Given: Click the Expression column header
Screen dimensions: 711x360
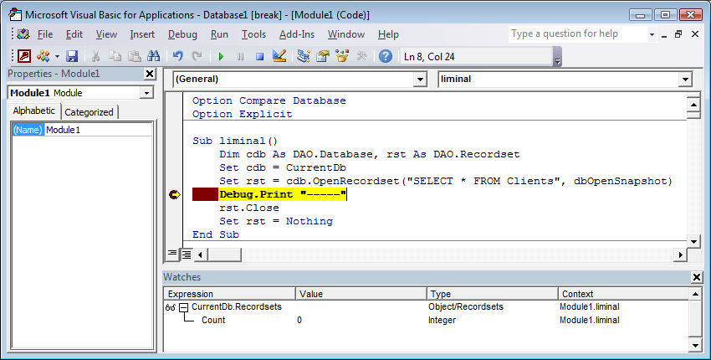Looking at the screenshot, I should tap(229, 294).
